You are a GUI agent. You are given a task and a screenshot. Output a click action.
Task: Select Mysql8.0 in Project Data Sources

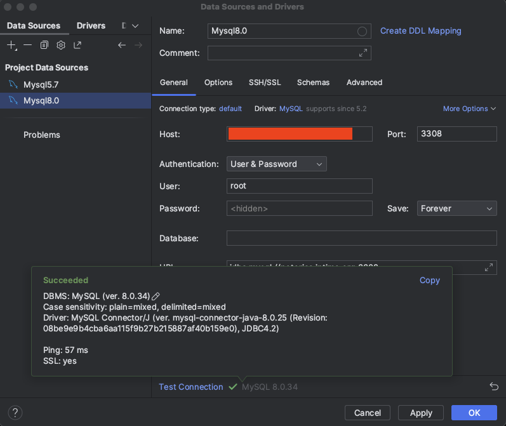point(76,100)
